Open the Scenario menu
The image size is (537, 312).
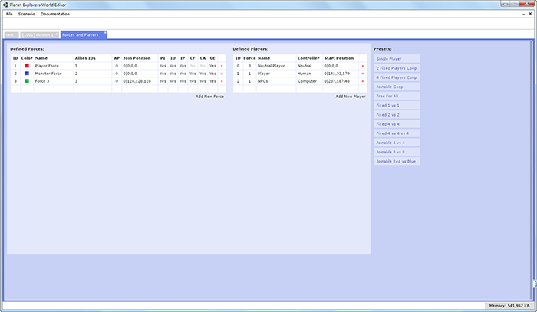[26, 14]
